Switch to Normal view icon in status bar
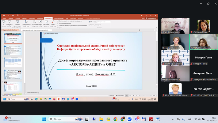The width and height of the screenshot is (218, 123). (127, 96)
